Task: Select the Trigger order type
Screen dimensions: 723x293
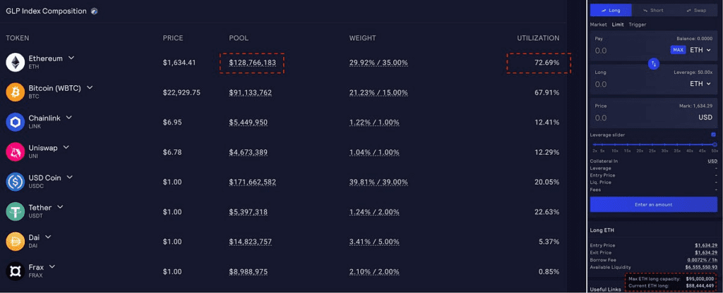Action: (638, 25)
